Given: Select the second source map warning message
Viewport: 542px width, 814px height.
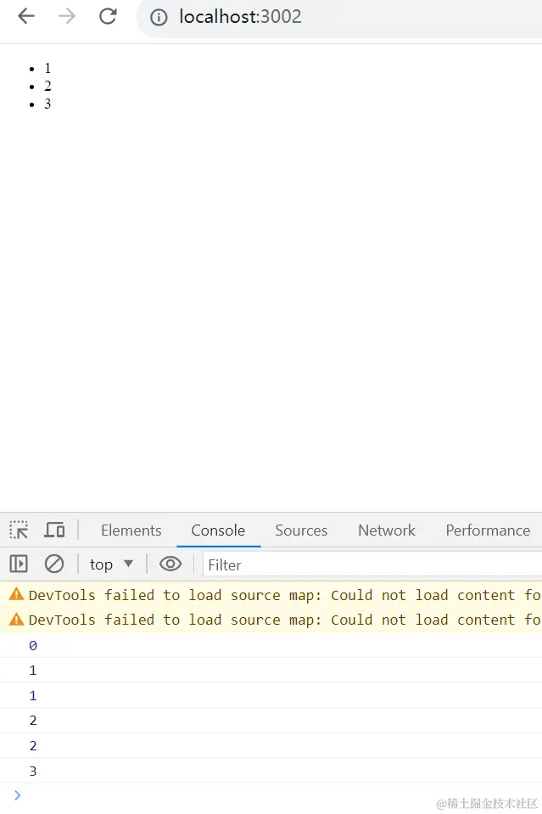Looking at the screenshot, I should point(271,620).
